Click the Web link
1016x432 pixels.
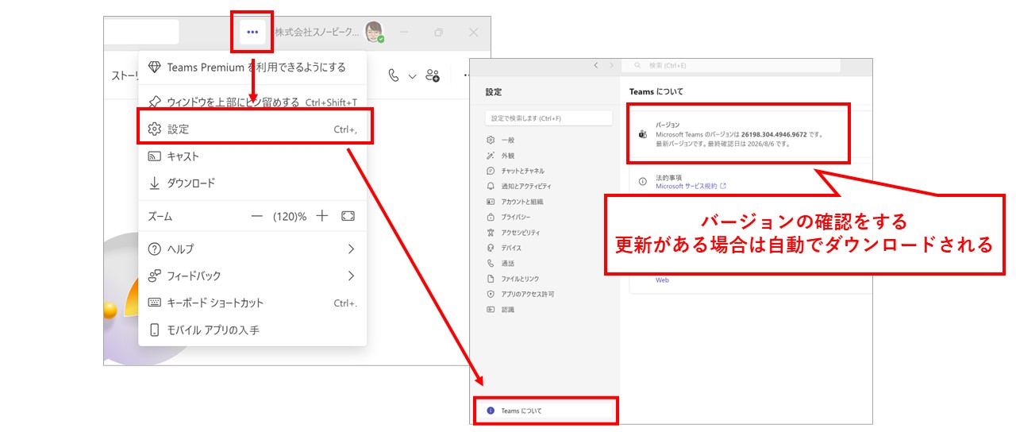(x=661, y=280)
